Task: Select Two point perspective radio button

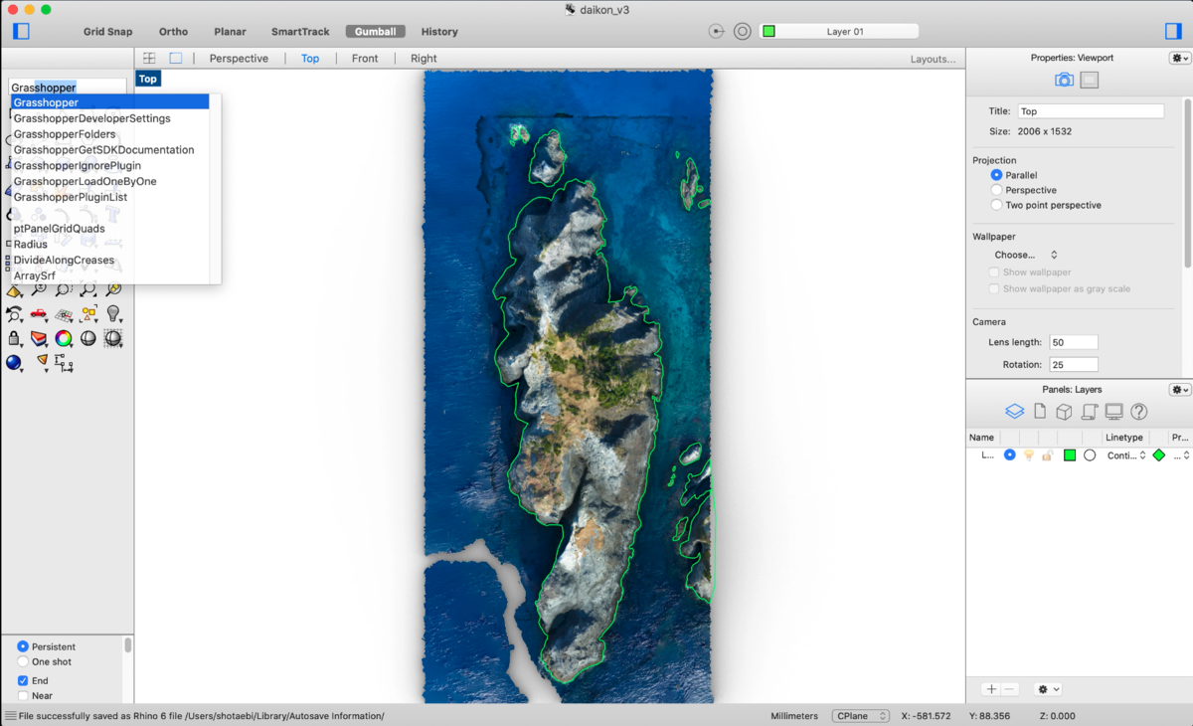Action: [996, 205]
